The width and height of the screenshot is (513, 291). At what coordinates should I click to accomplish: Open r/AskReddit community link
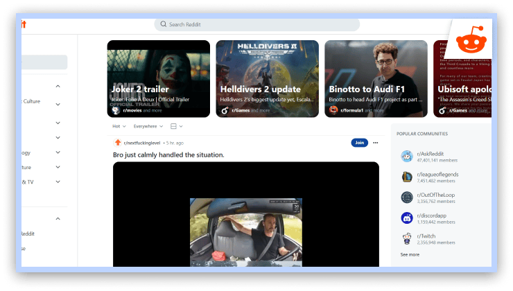[431, 154]
